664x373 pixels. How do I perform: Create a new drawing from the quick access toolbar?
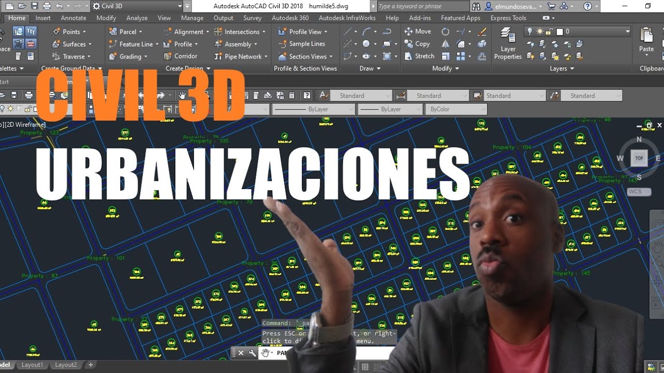10,6
